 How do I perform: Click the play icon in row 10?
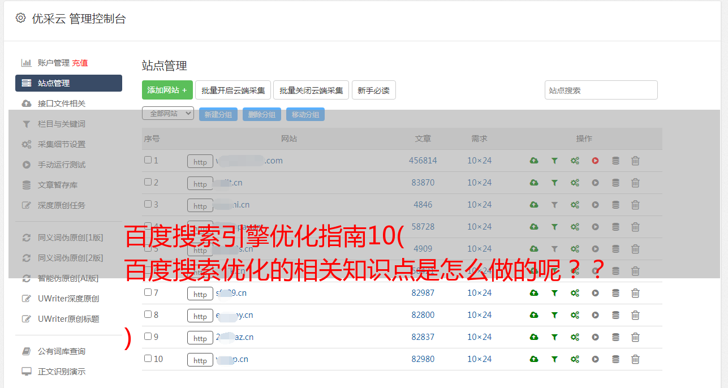tap(595, 359)
